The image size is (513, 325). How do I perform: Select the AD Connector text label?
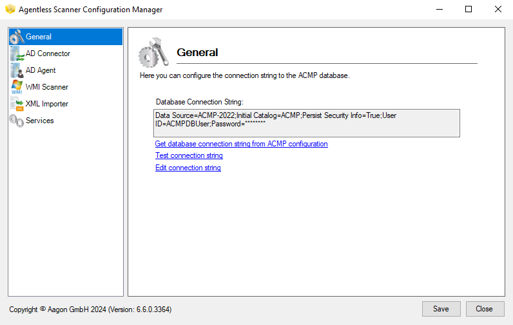pyautogui.click(x=48, y=54)
